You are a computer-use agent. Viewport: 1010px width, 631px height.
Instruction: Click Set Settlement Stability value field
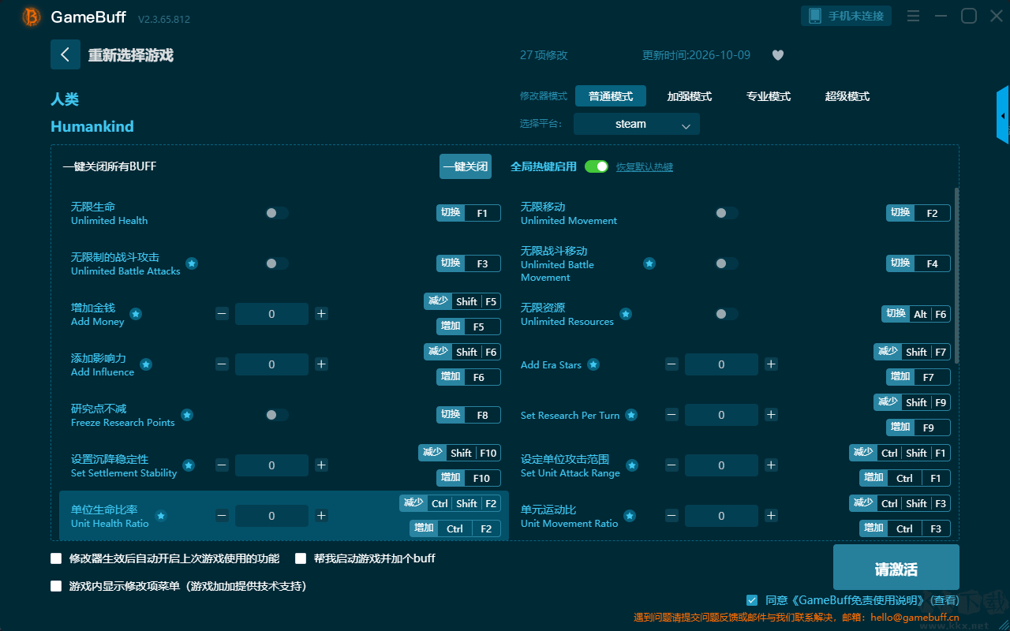271,465
